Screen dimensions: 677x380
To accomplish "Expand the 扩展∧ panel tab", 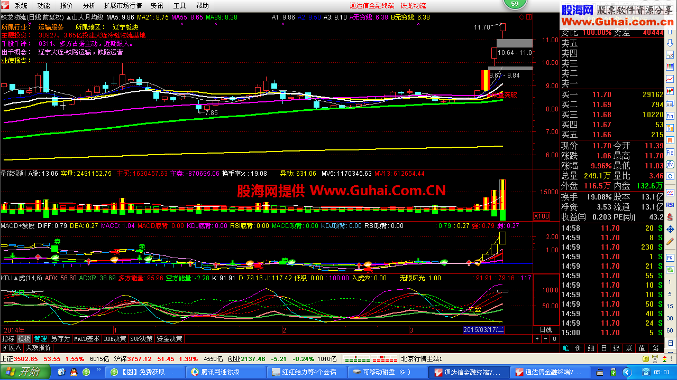I will (x=11, y=348).
